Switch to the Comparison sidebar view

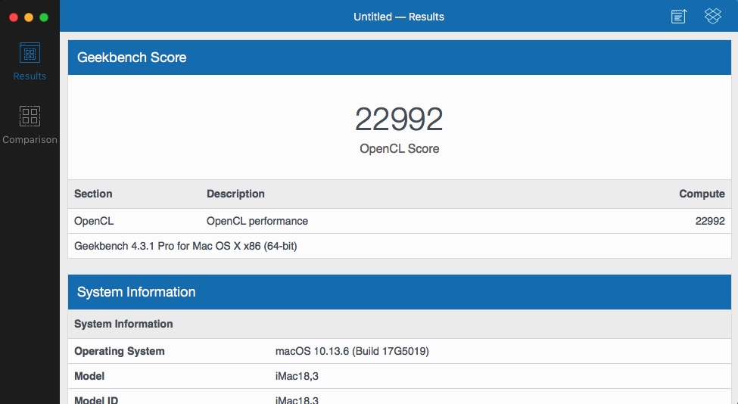pyautogui.click(x=30, y=125)
